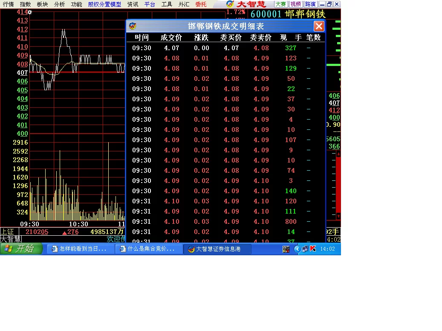Select the trade row with volume 107

(225, 140)
